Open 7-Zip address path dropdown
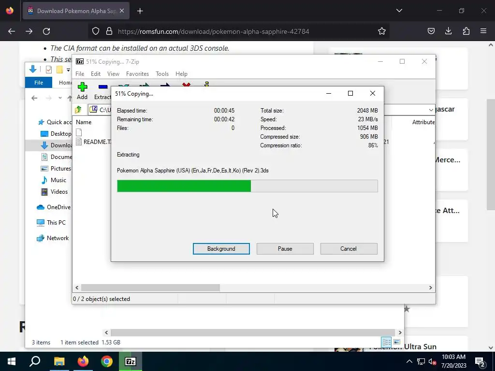This screenshot has height=371, width=495. pyautogui.click(x=431, y=110)
